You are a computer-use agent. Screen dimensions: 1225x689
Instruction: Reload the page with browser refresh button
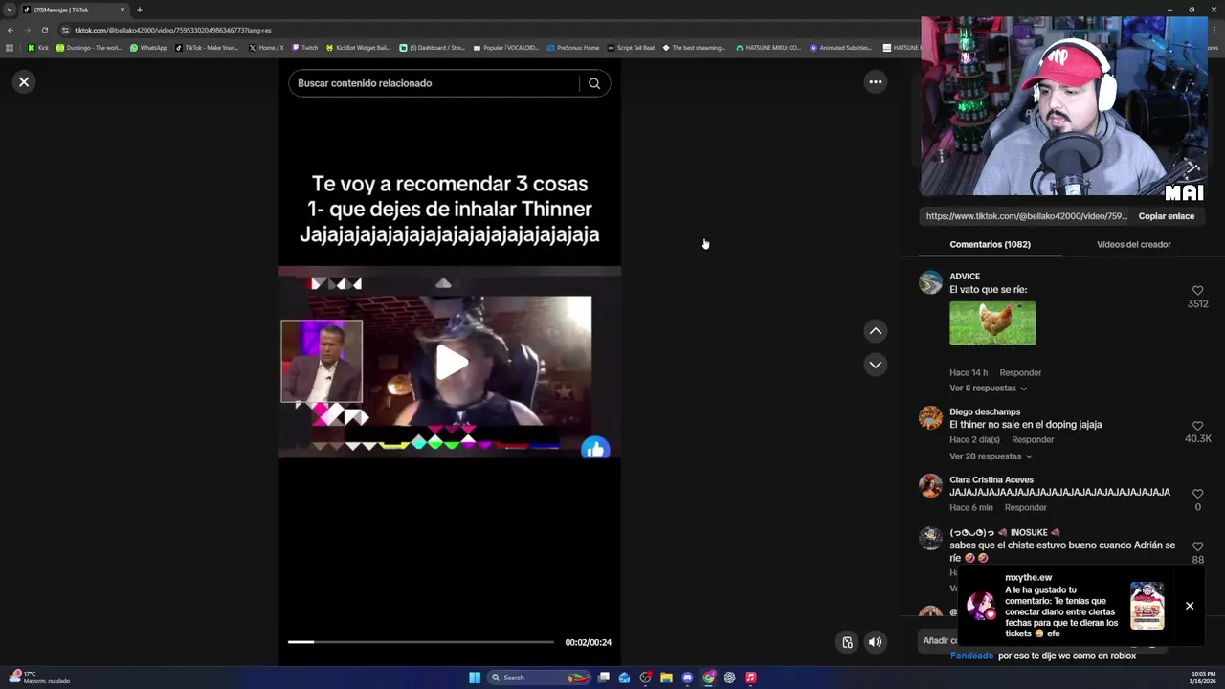44,30
